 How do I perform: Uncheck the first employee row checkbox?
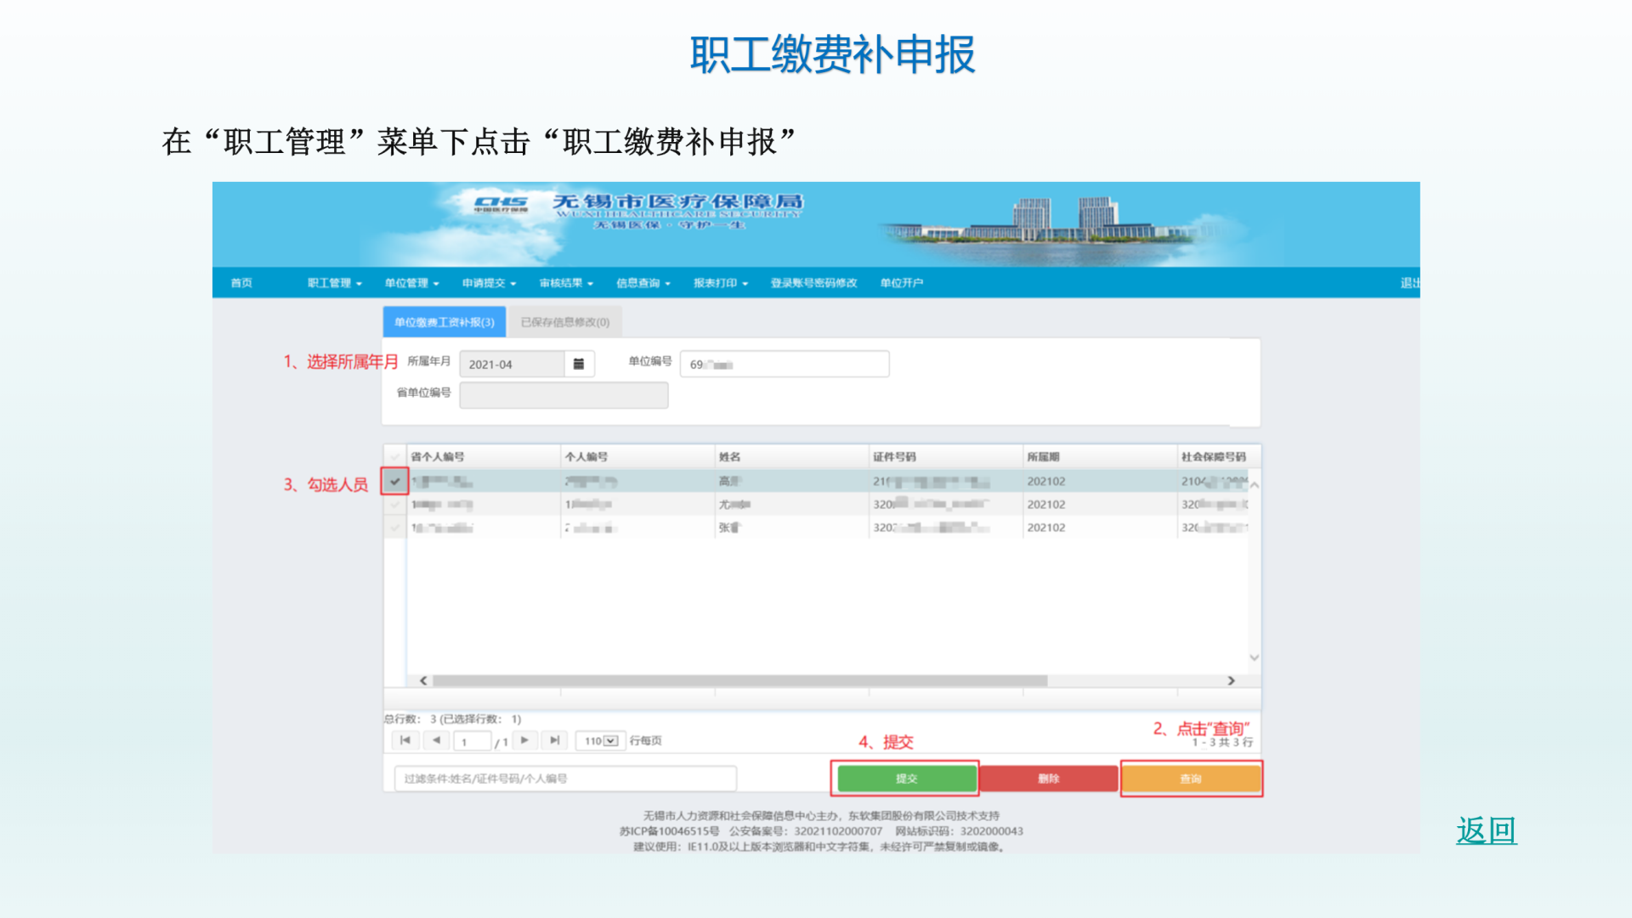[x=395, y=481]
